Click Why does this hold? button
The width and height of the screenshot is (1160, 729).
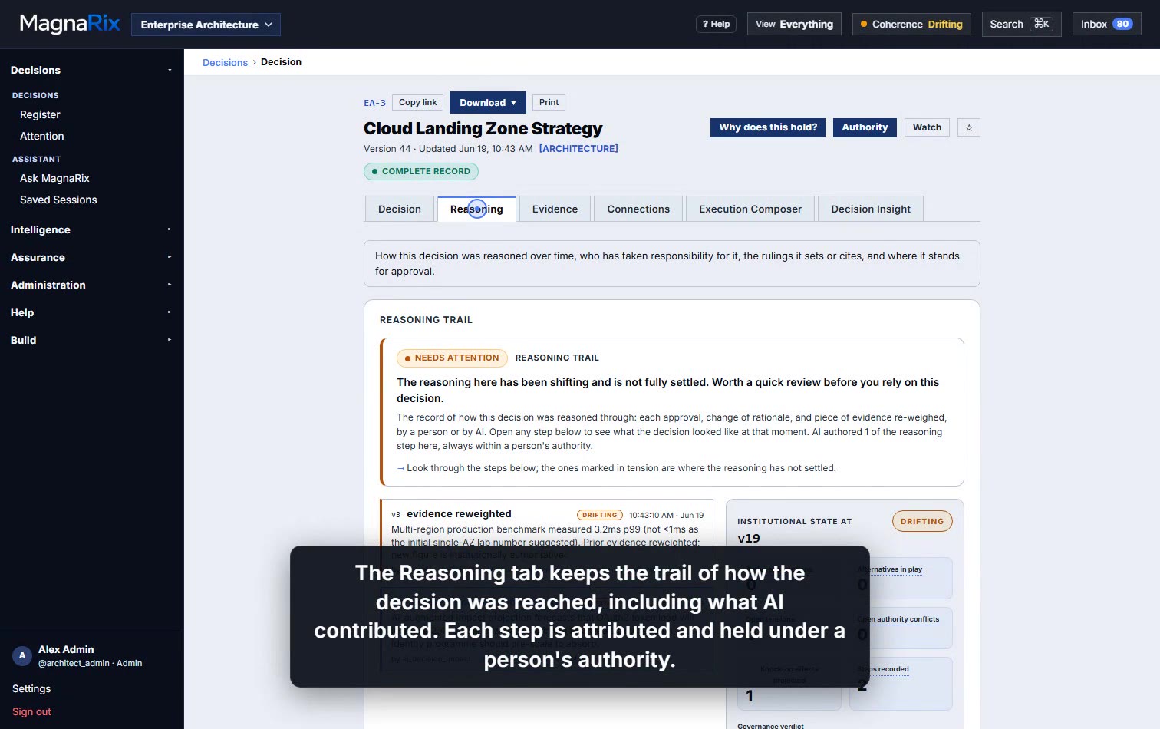click(768, 127)
